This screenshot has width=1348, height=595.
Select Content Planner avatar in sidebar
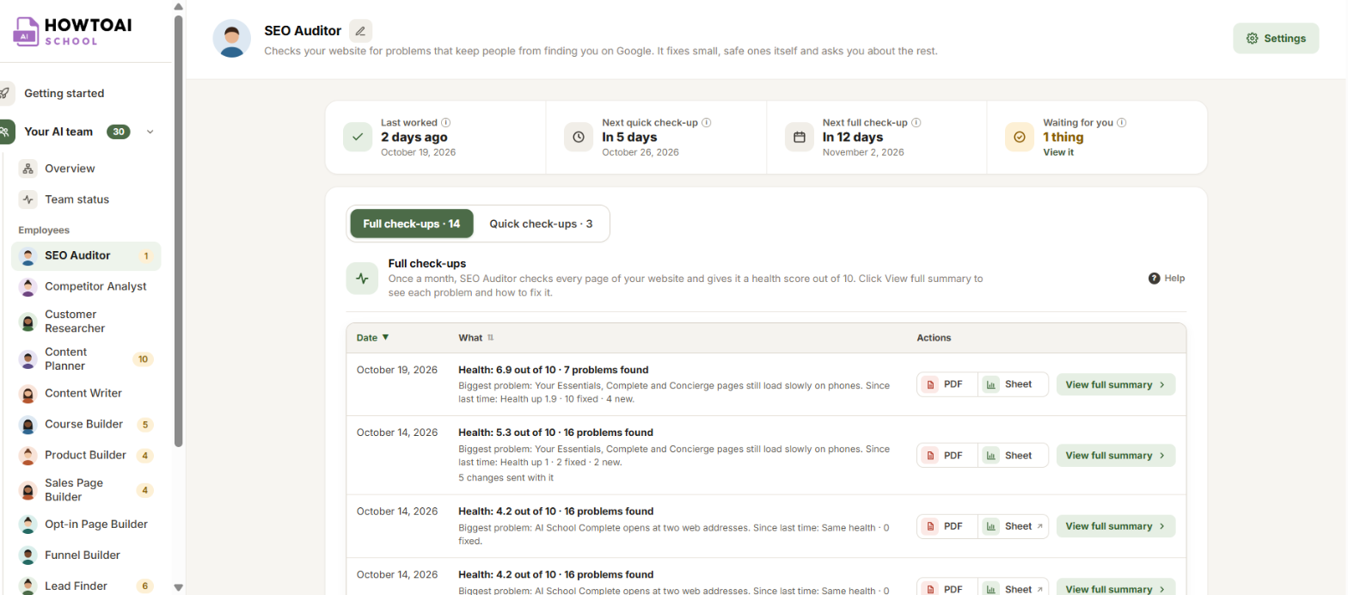(x=28, y=359)
